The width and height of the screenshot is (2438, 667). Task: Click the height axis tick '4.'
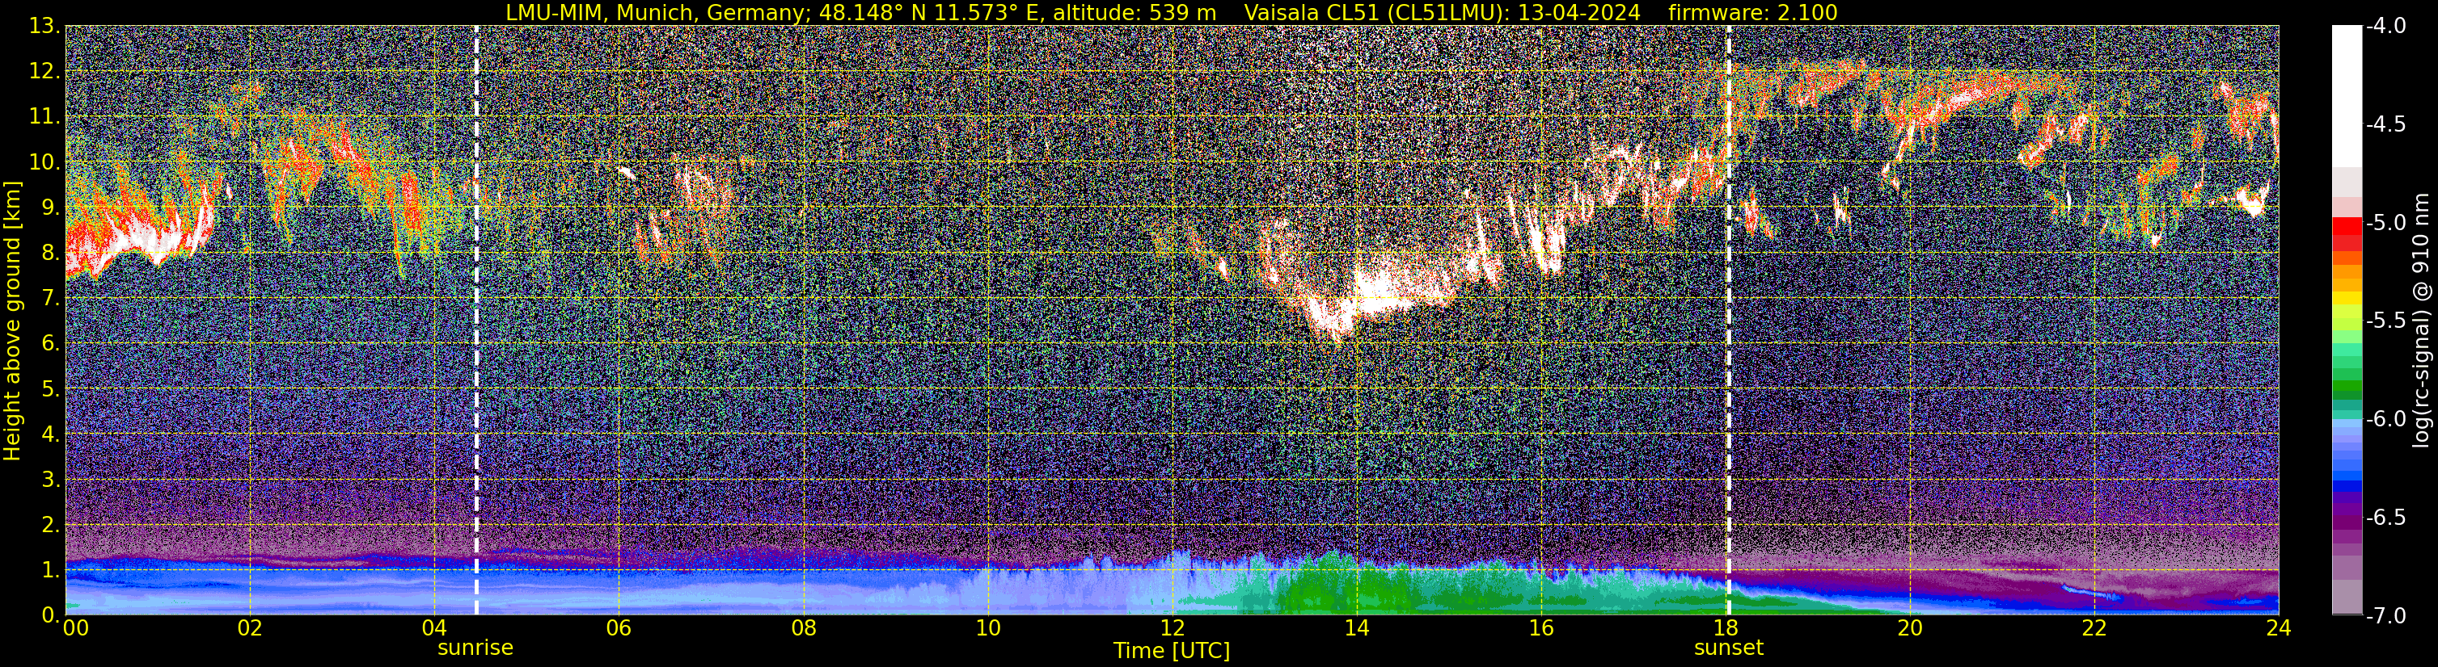(x=49, y=434)
